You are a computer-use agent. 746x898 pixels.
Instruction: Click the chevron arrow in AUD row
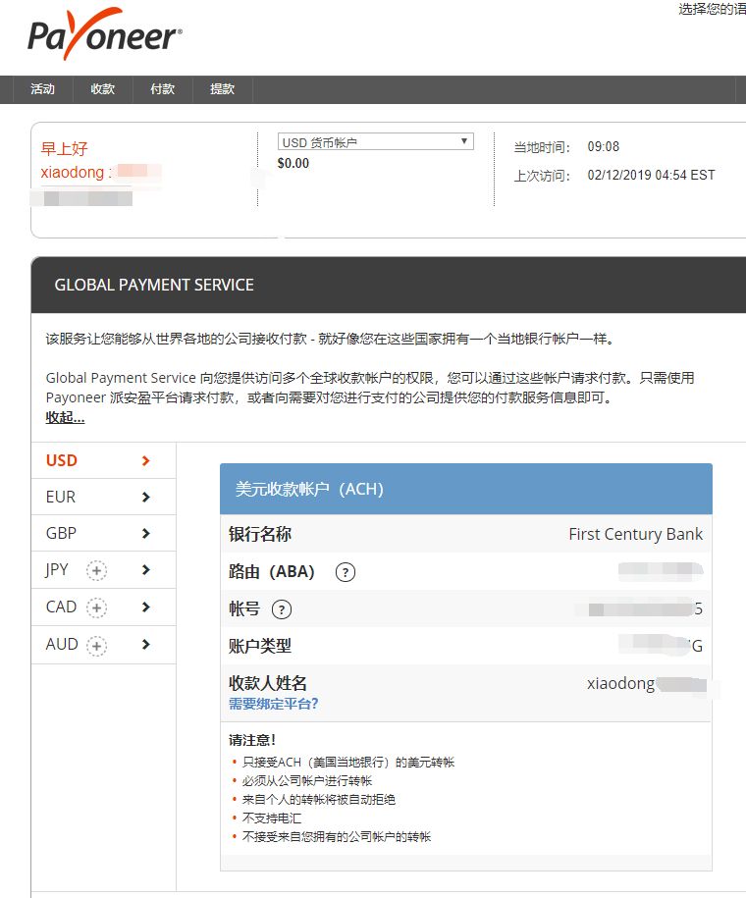[145, 644]
